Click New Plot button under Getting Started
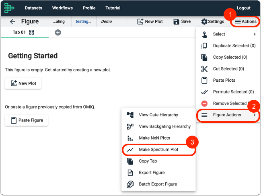261x196 pixels. [23, 83]
